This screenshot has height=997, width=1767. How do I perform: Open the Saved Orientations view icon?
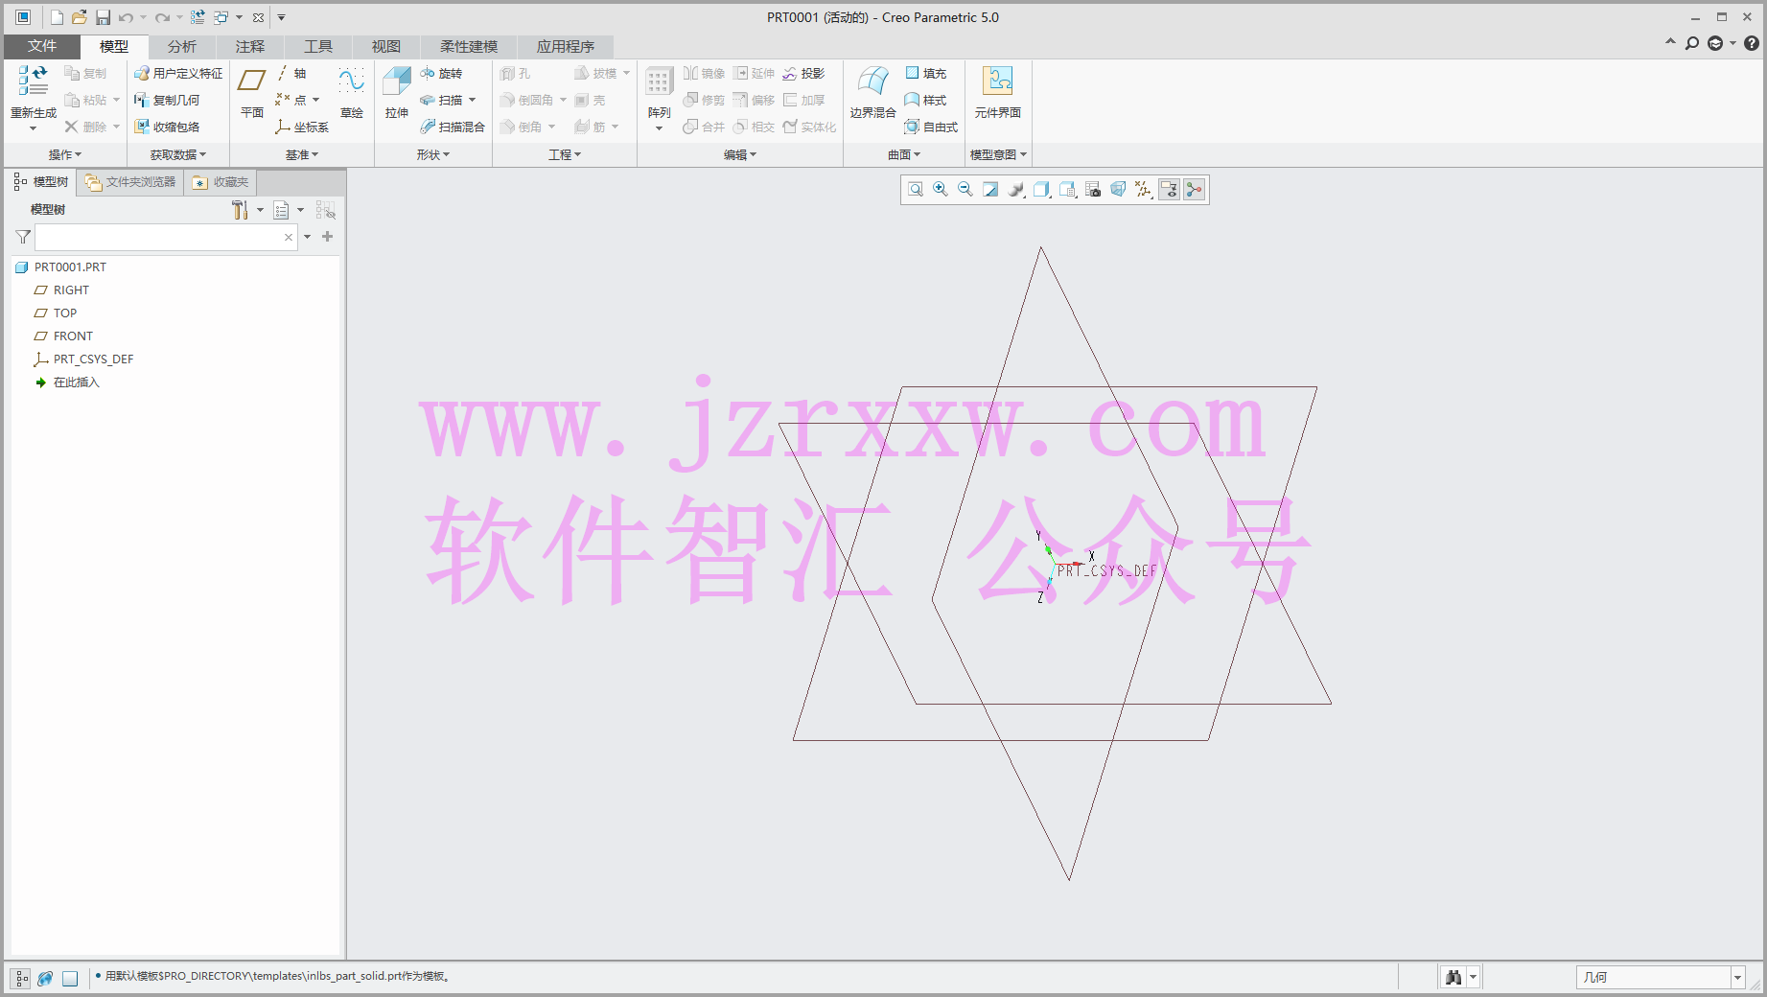click(x=1067, y=190)
